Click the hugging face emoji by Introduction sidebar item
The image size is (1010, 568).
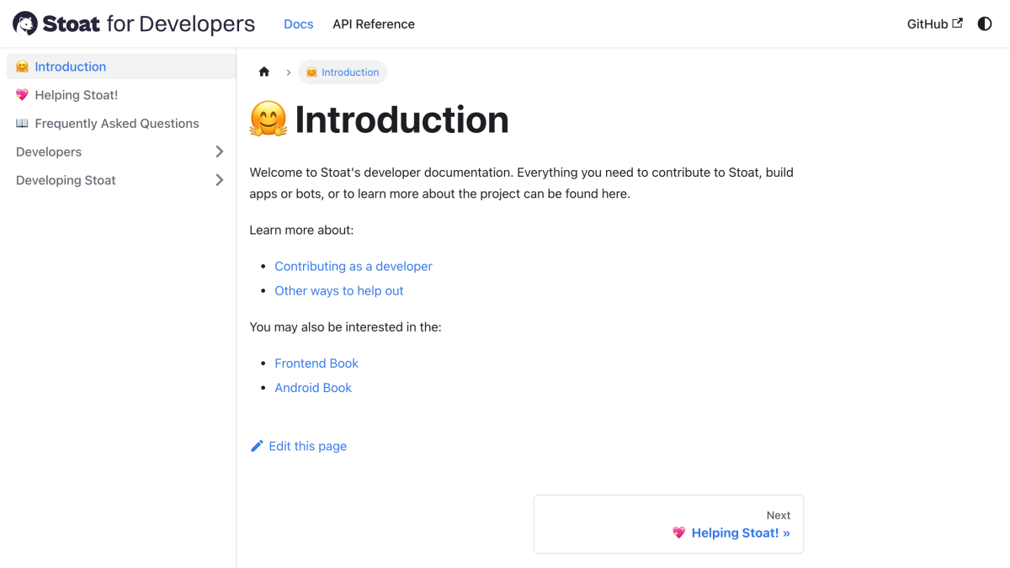pyautogui.click(x=23, y=66)
